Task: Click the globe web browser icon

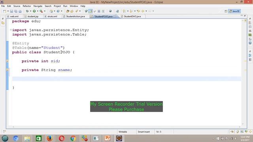Action: click(x=110, y=11)
